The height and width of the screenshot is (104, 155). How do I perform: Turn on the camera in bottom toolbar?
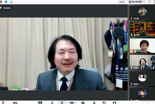coord(15,103)
